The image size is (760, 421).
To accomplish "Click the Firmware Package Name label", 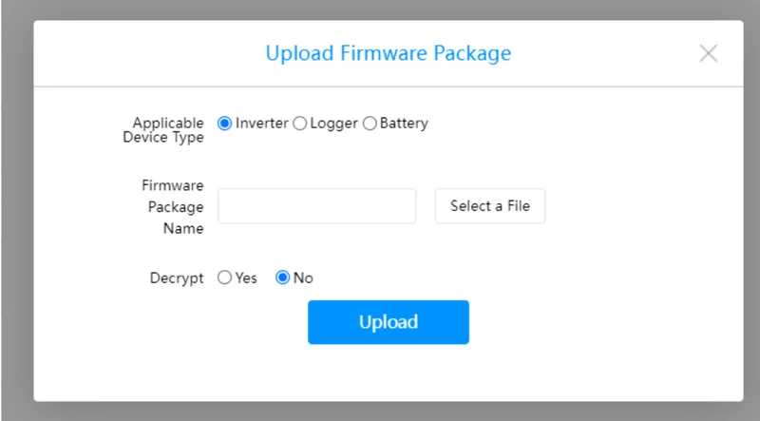I will point(174,207).
